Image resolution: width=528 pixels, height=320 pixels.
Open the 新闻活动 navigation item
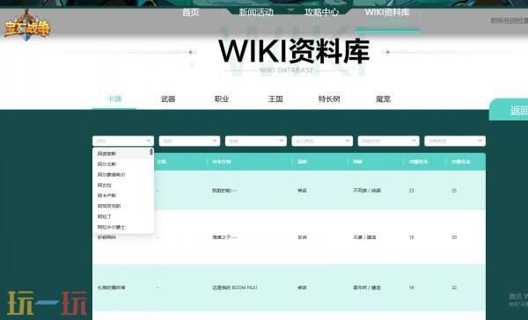point(256,12)
